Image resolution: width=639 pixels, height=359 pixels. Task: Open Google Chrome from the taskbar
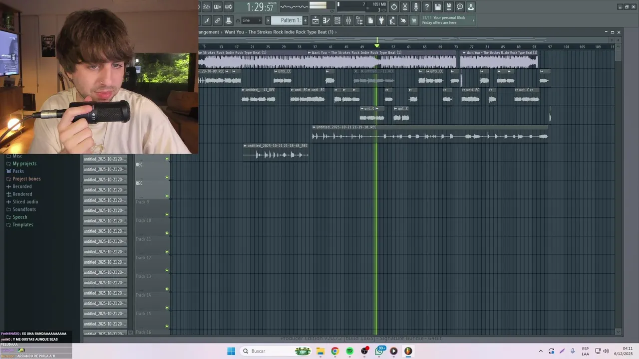click(335, 351)
